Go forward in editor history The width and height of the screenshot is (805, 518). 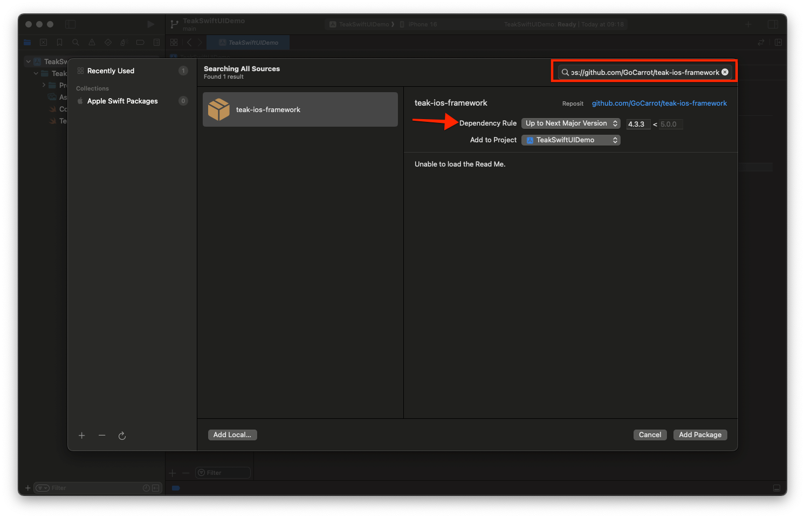tap(200, 43)
